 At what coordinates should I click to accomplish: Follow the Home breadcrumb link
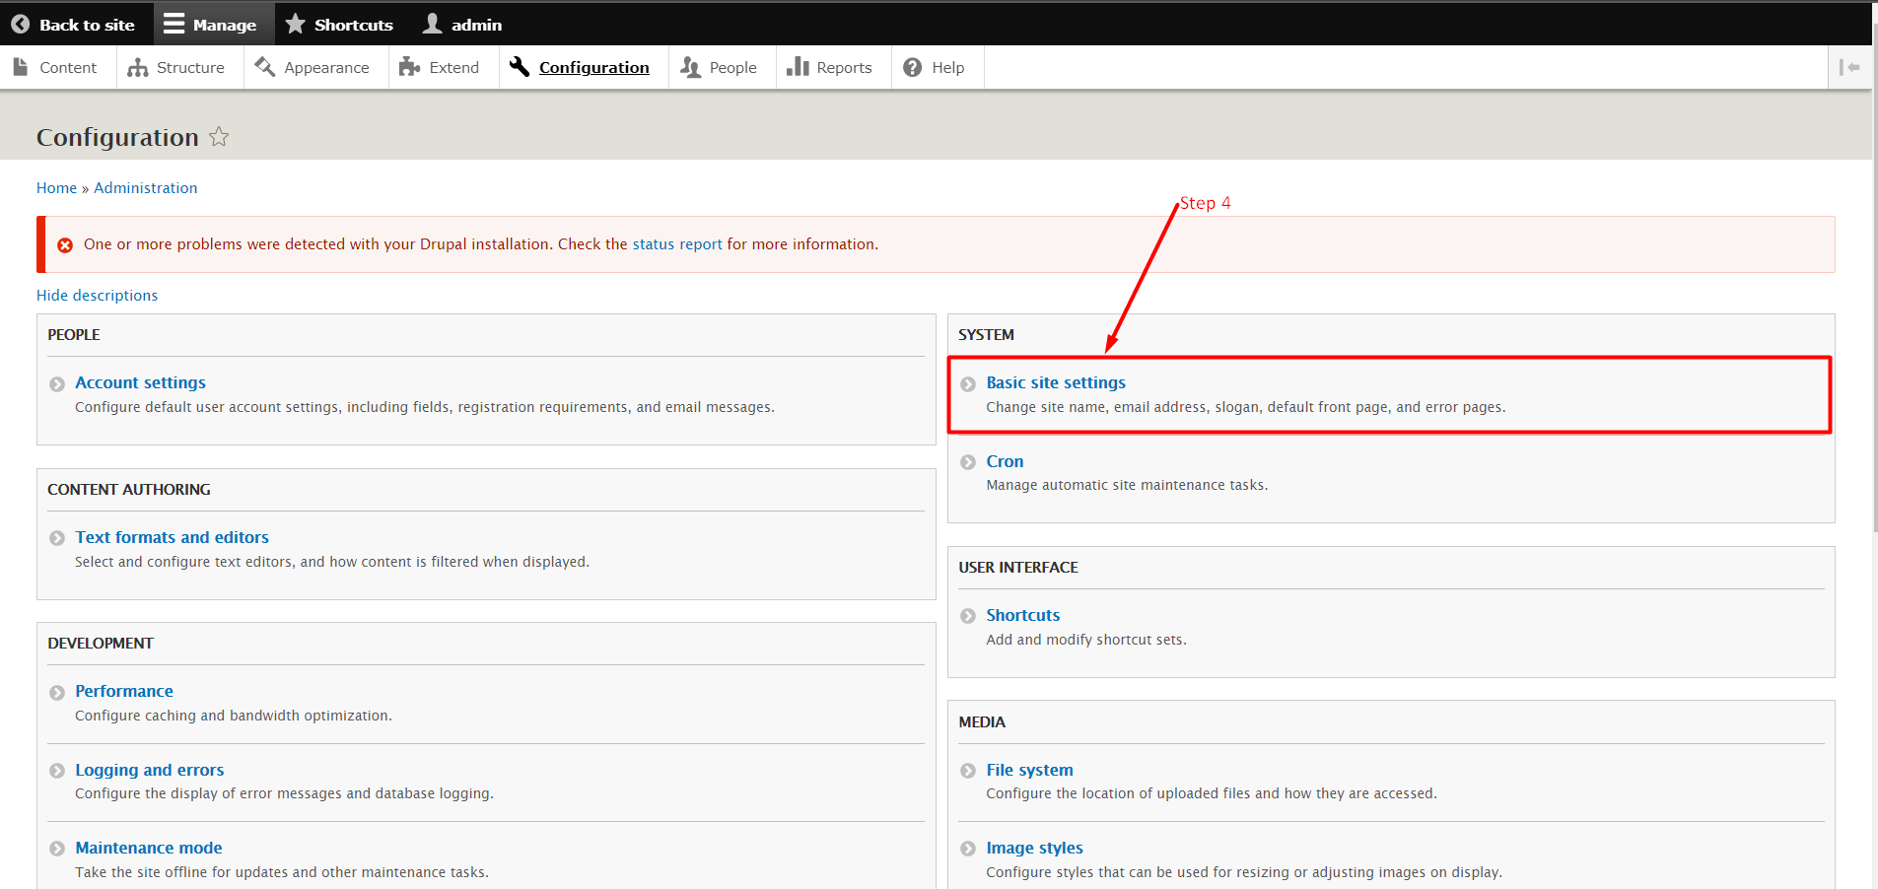point(56,188)
